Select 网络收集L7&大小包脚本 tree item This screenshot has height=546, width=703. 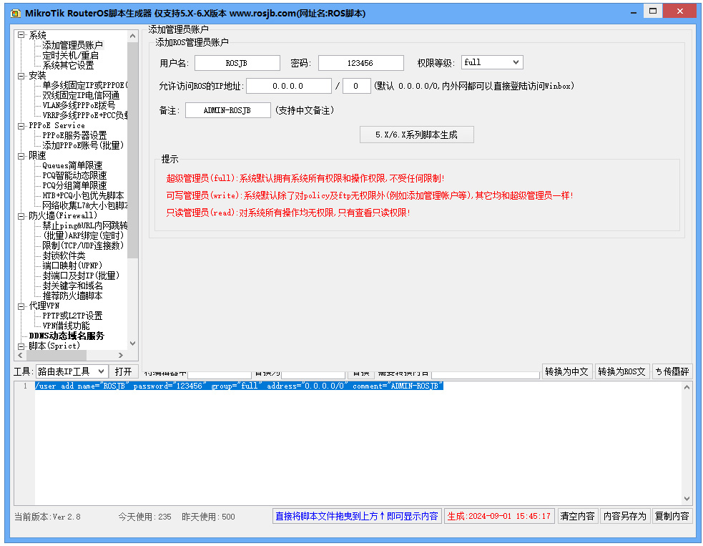tap(84, 205)
